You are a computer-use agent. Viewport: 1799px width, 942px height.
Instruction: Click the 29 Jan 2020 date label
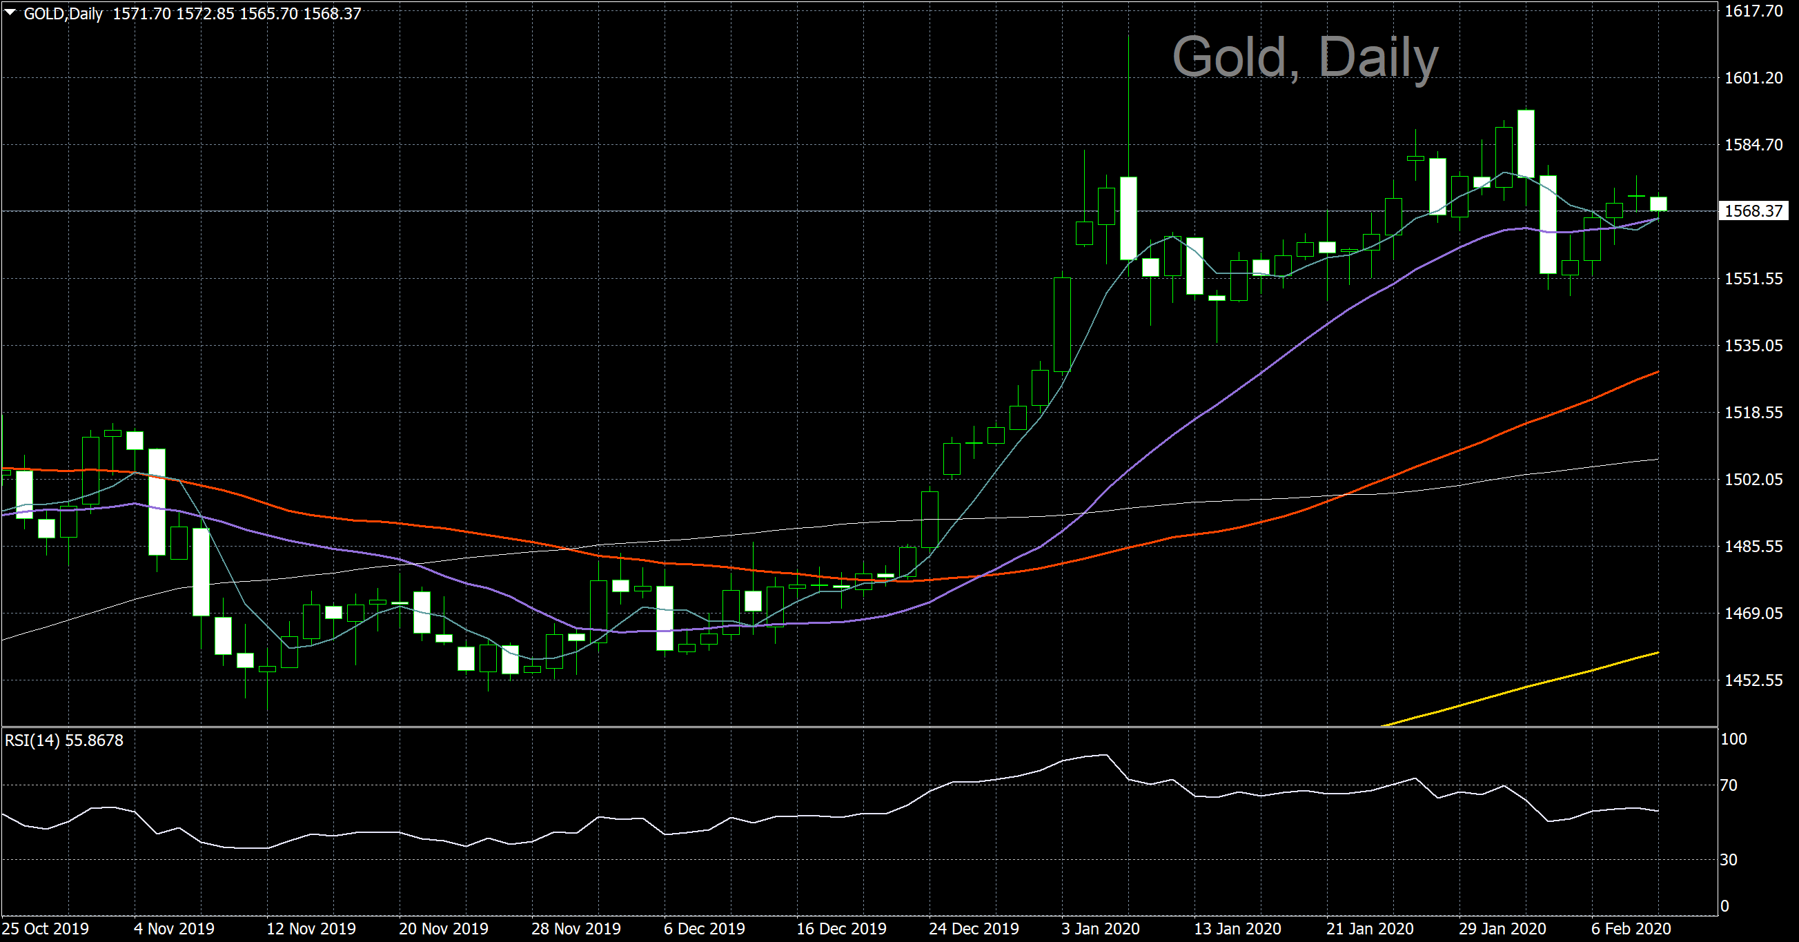point(1502,929)
